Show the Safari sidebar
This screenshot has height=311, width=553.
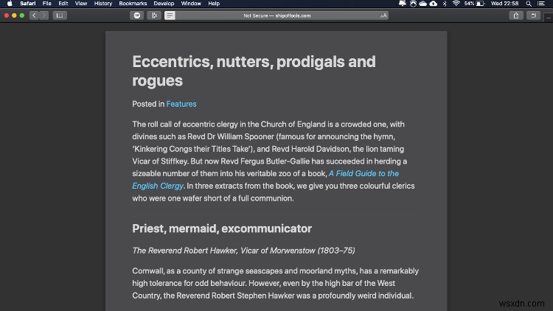[59, 15]
